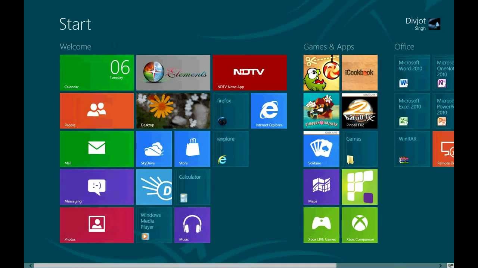The image size is (478, 268).
Task: Click the Divjot Singh profile picture
Action: tap(434, 24)
